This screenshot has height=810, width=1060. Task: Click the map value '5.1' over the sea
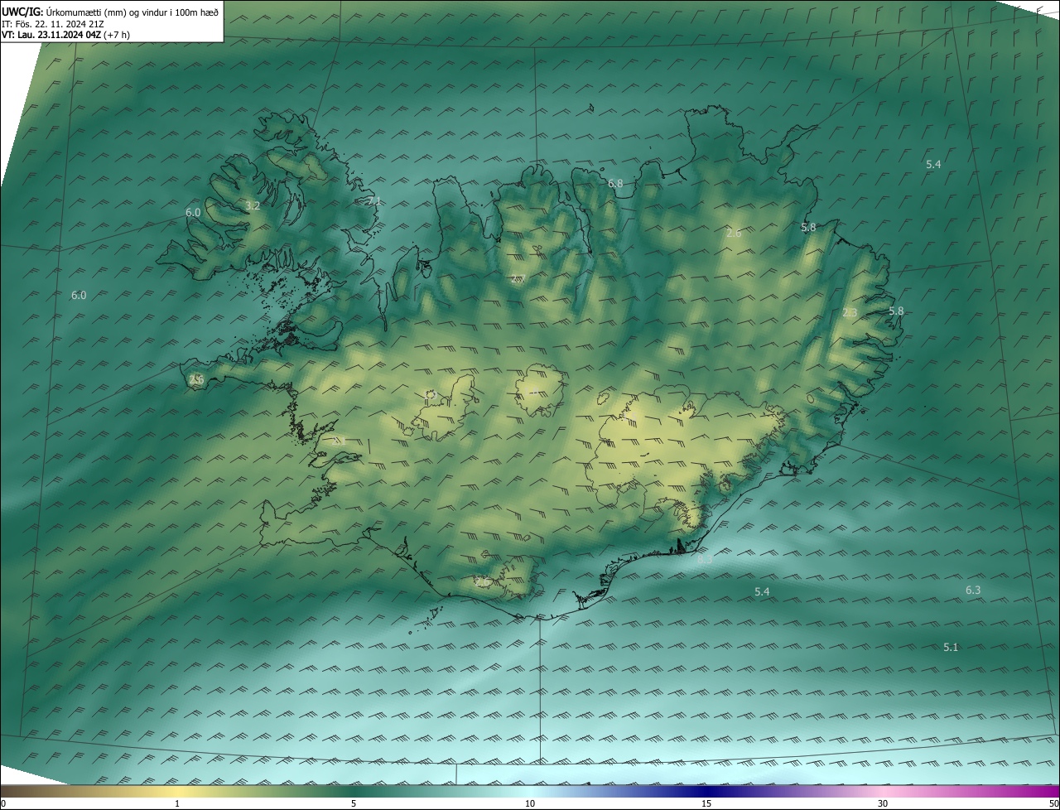(x=951, y=647)
